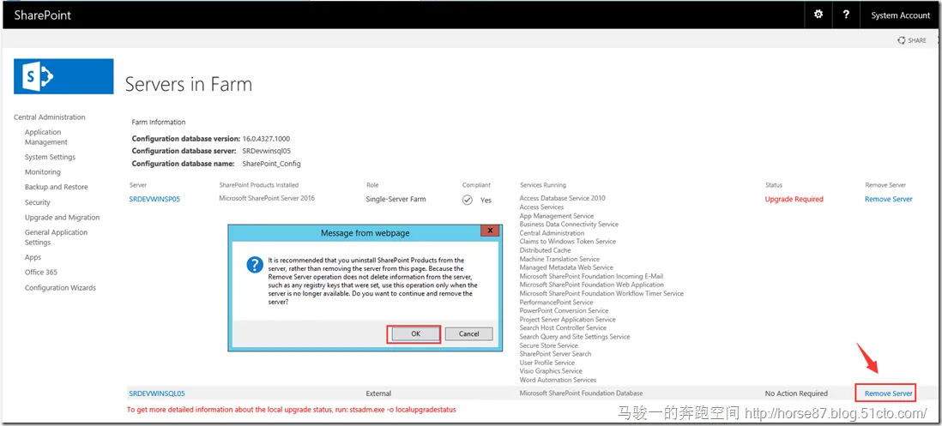Click Microsoft SharePoint Server 2016 text

tap(267, 198)
